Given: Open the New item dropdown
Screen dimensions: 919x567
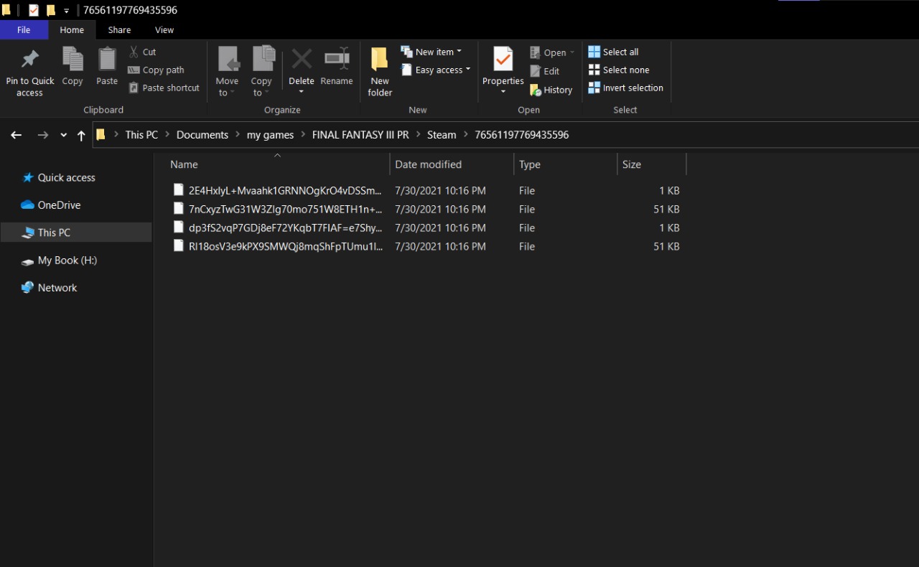Looking at the screenshot, I should [x=431, y=52].
